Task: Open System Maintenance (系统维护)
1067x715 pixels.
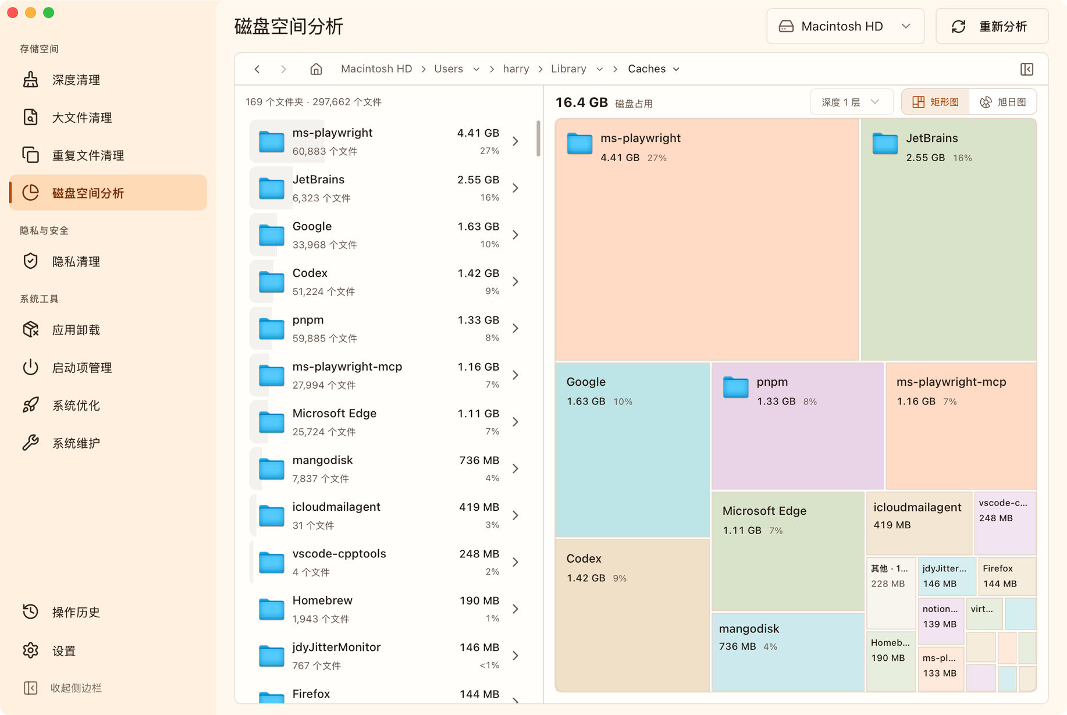Action: point(108,443)
